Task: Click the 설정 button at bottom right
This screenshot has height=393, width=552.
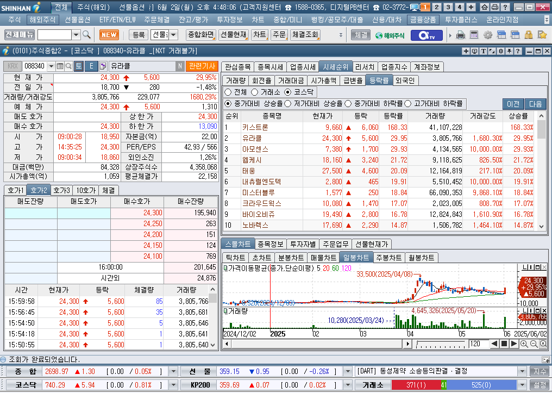Action: [x=540, y=385]
